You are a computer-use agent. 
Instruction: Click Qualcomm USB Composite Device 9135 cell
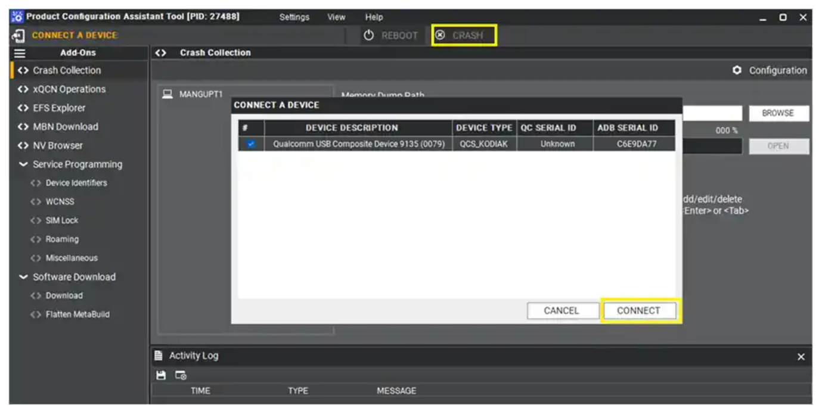coord(359,144)
